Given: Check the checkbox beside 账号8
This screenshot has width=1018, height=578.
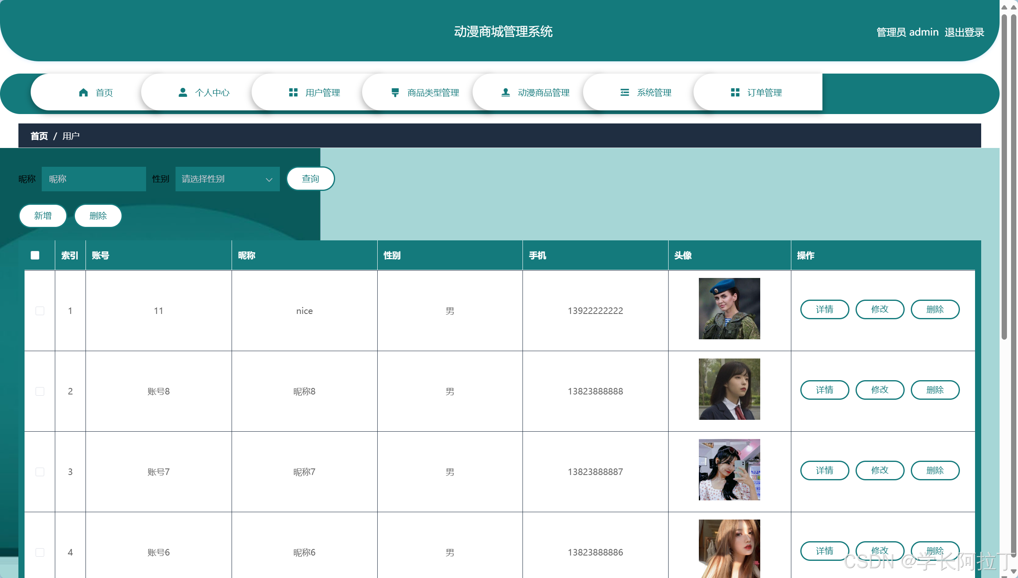Looking at the screenshot, I should [x=40, y=391].
